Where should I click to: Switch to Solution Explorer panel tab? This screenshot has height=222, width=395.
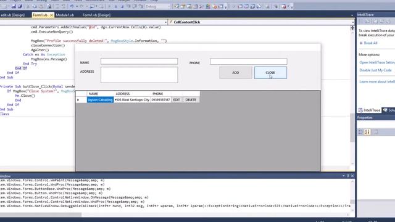coord(389,110)
